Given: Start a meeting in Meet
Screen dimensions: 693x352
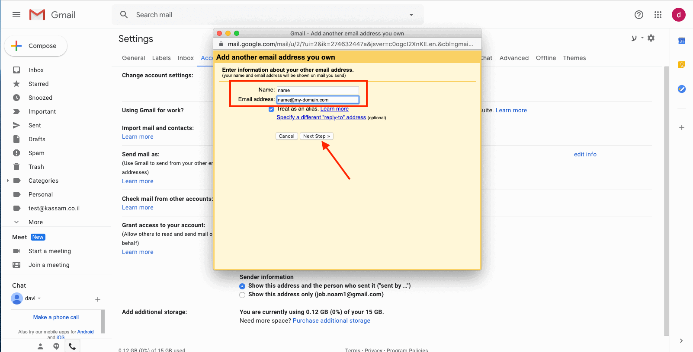Looking at the screenshot, I should click(x=50, y=251).
